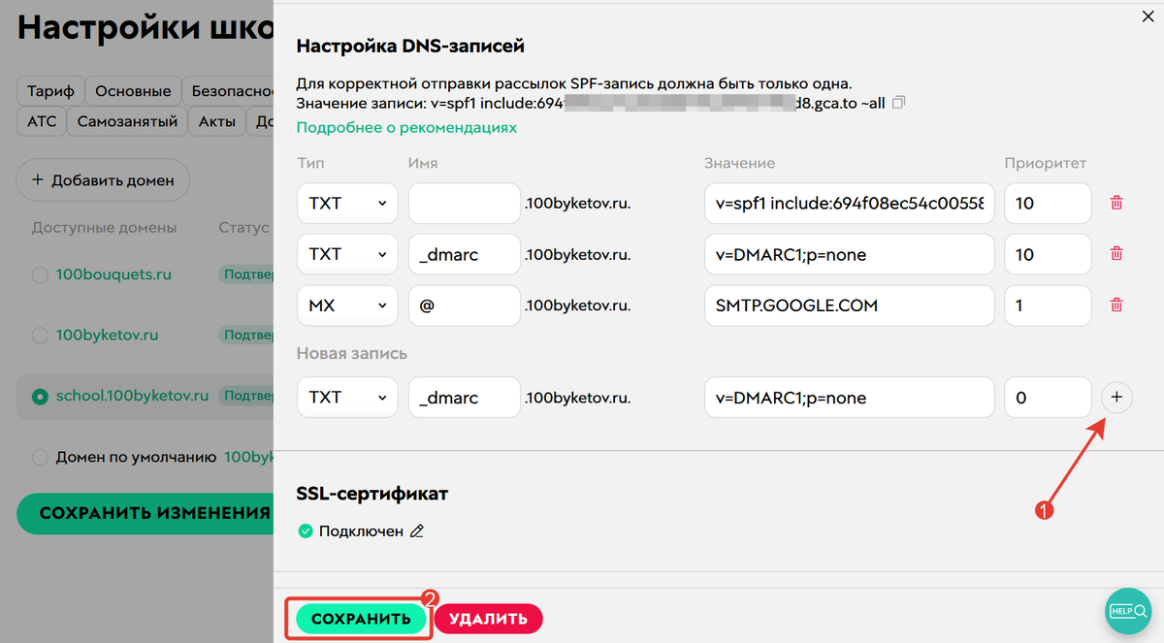Screen dimensions: 1164x643
Task: Copy the SPF record value icon
Action: click(898, 102)
